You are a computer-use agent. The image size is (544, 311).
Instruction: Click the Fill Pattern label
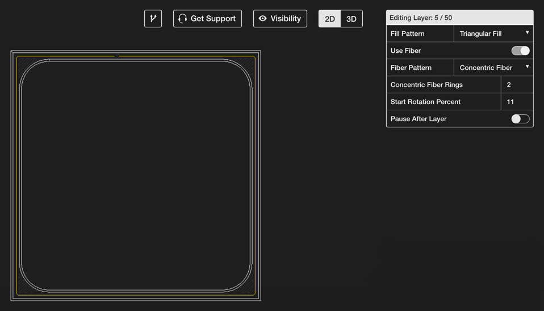tap(407, 34)
